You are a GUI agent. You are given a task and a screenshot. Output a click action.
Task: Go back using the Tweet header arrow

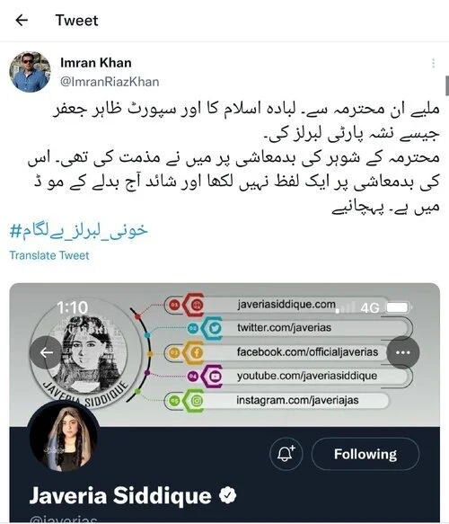22,21
